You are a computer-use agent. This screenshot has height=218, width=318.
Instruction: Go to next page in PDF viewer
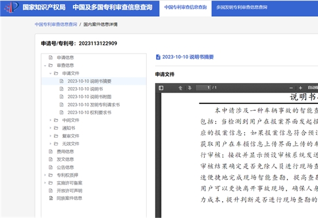click(x=190, y=88)
